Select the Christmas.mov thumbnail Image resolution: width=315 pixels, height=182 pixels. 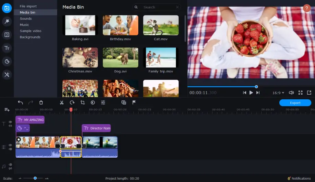pos(80,58)
